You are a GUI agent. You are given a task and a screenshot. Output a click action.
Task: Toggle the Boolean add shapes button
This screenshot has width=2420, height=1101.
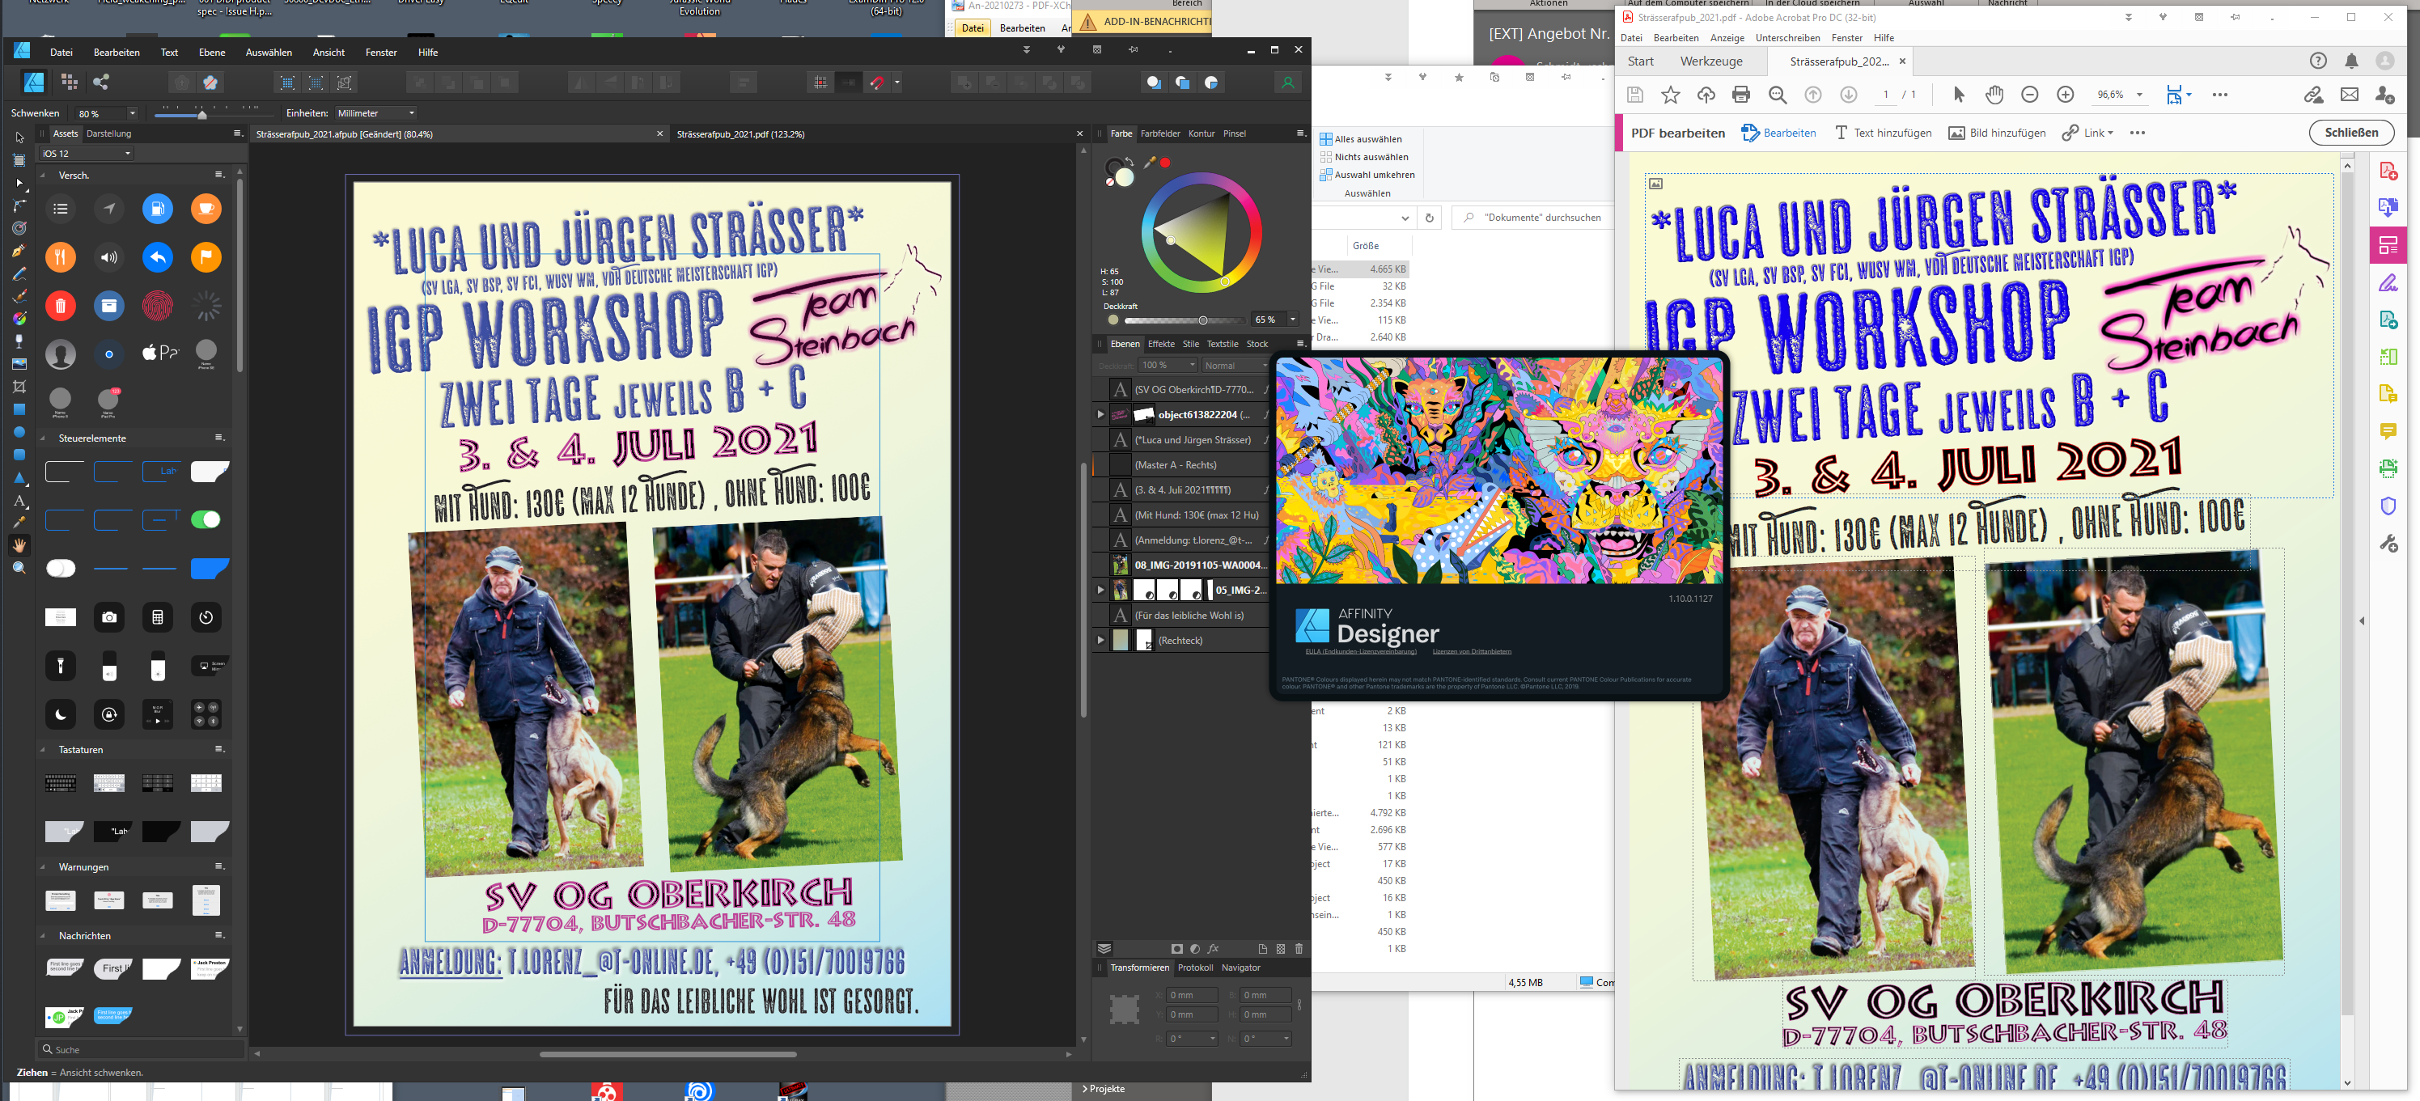pos(964,83)
